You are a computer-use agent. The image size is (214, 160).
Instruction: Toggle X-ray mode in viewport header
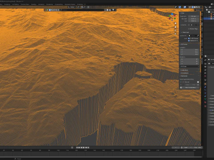coord(190,7)
